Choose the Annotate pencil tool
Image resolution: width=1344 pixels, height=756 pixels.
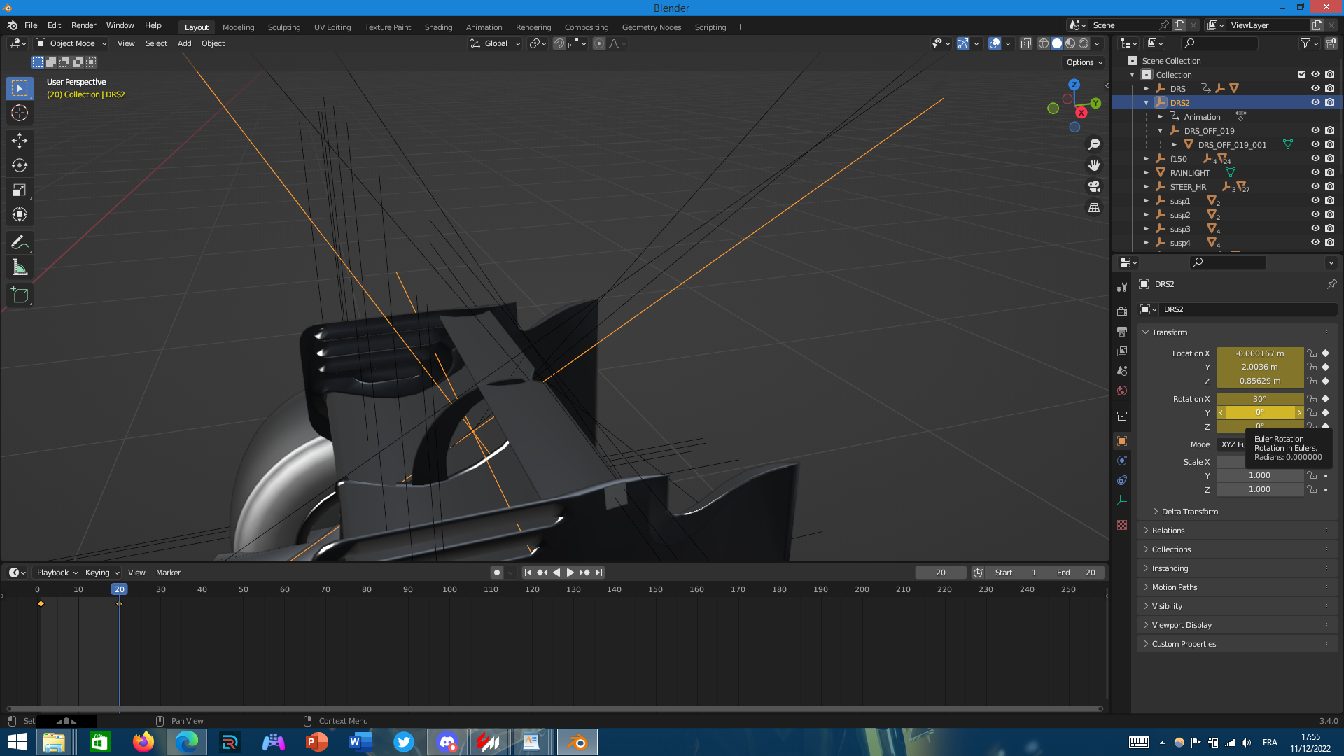(20, 242)
